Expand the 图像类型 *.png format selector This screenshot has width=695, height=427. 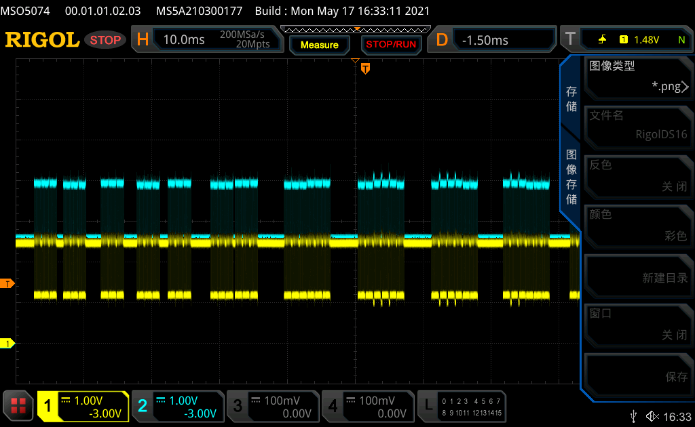[639, 77]
